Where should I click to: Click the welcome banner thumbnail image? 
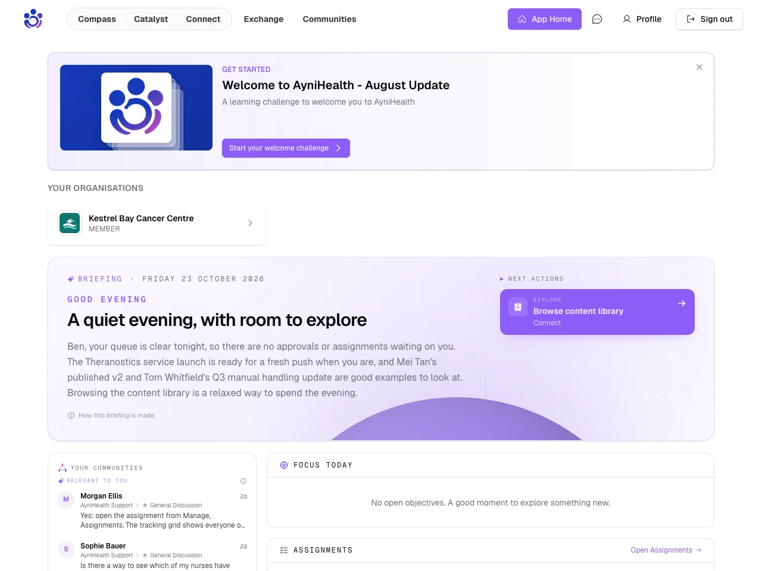pos(136,108)
